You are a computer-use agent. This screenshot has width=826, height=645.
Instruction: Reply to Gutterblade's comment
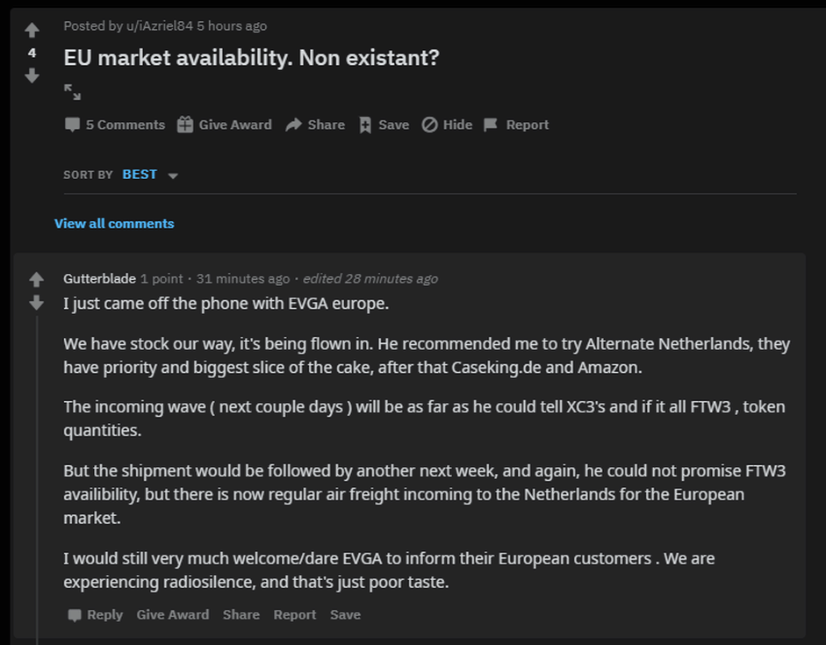pos(96,615)
